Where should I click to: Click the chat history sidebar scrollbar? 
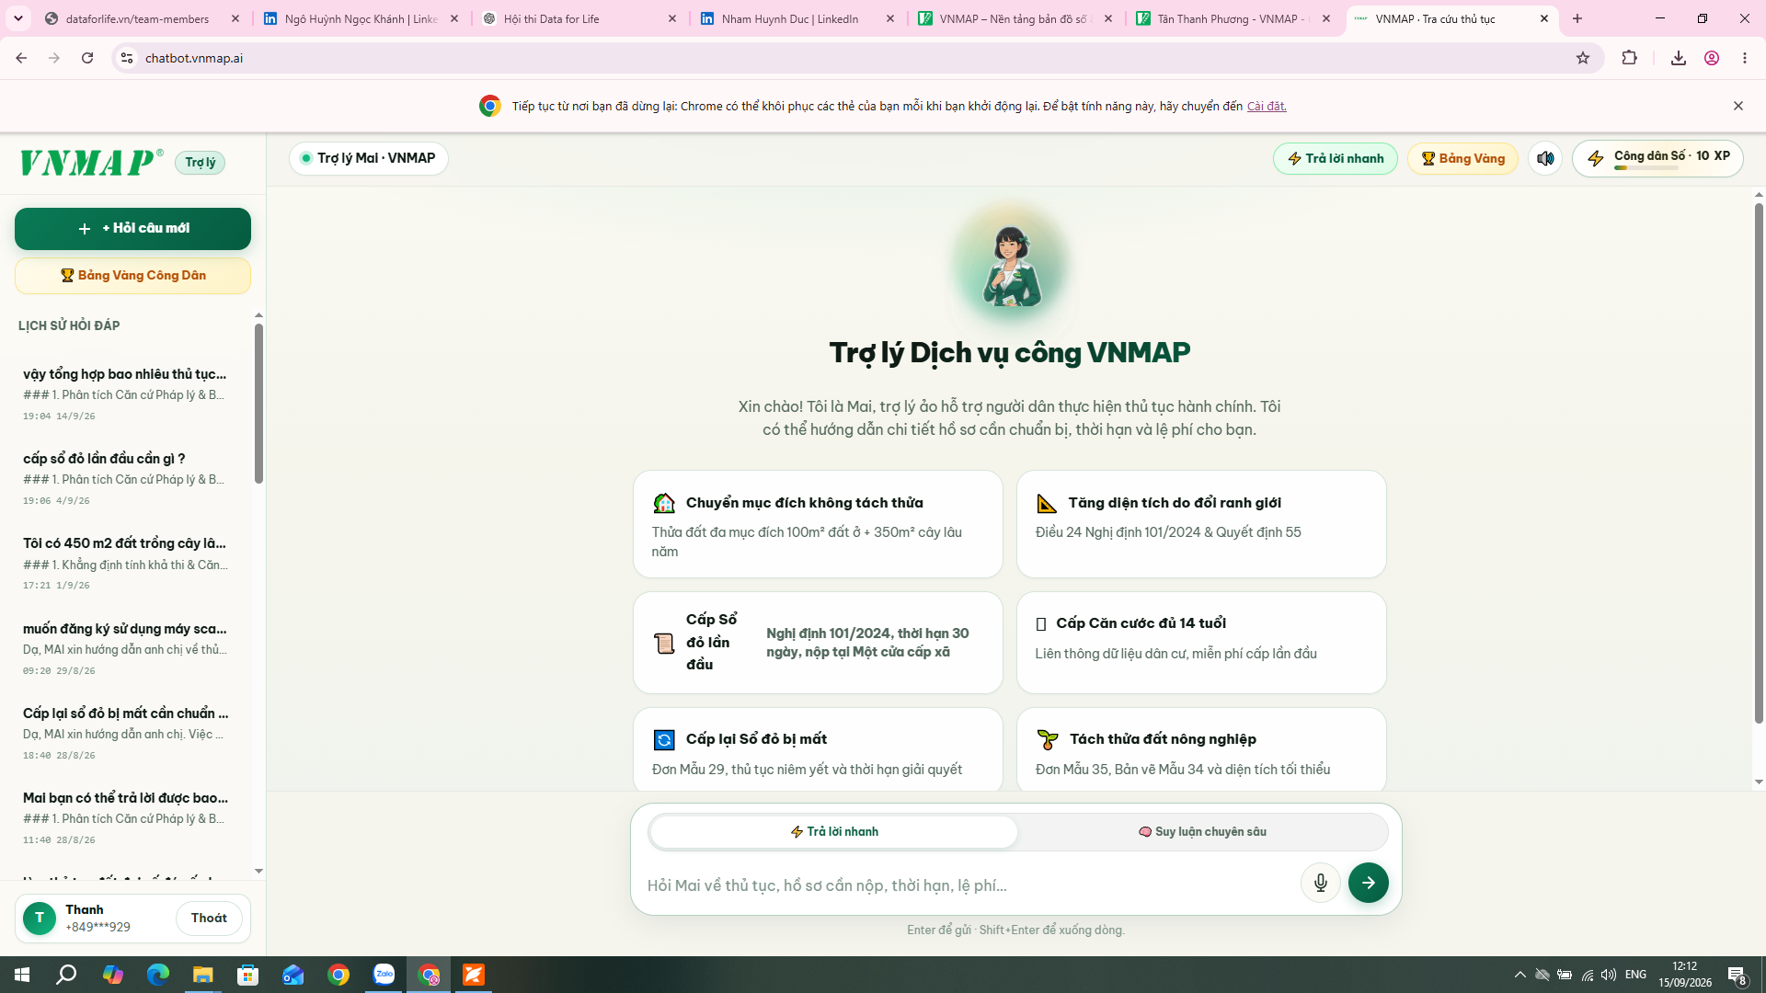click(x=258, y=403)
